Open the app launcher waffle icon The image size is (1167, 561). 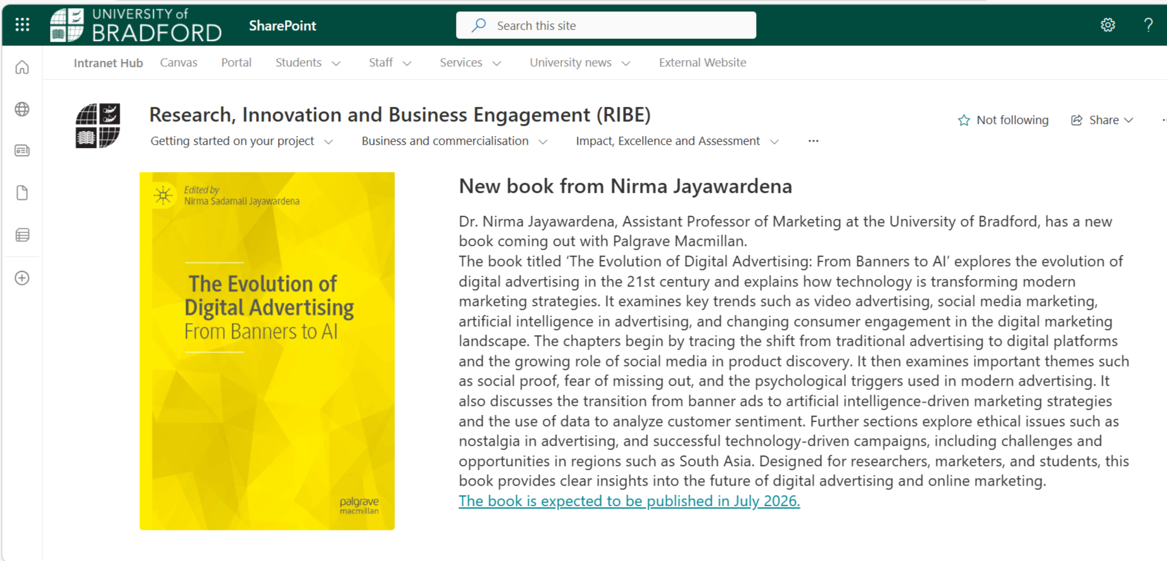point(22,25)
